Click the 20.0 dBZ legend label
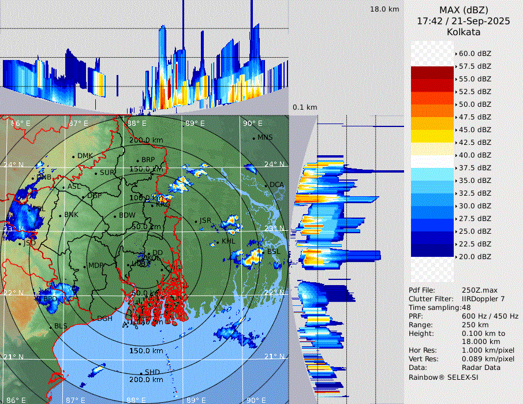This screenshot has height=404, width=523. [x=475, y=256]
